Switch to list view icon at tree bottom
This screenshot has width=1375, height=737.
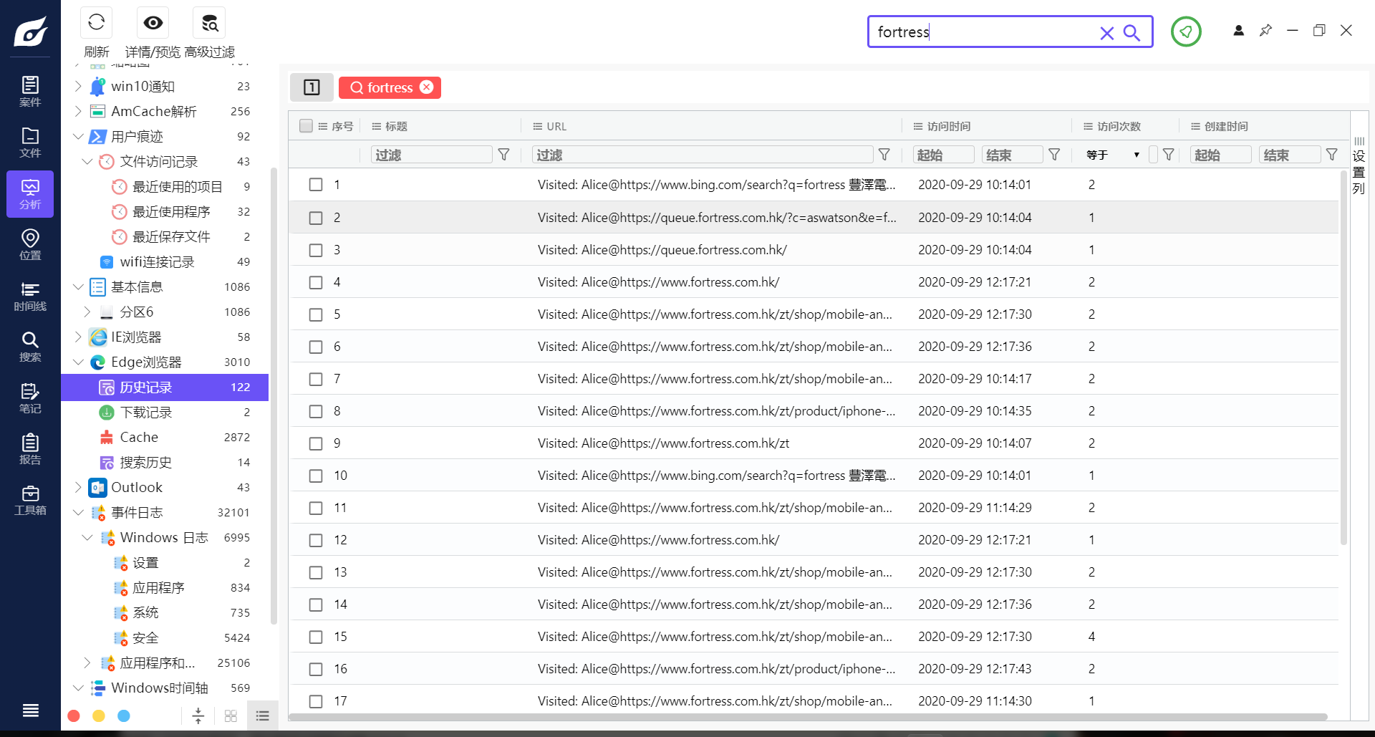pyautogui.click(x=262, y=716)
